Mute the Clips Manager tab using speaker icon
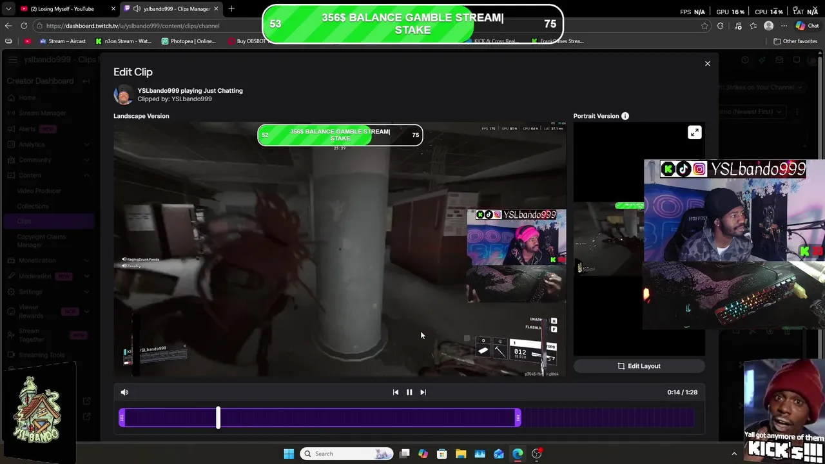The width and height of the screenshot is (825, 464). 137,9
